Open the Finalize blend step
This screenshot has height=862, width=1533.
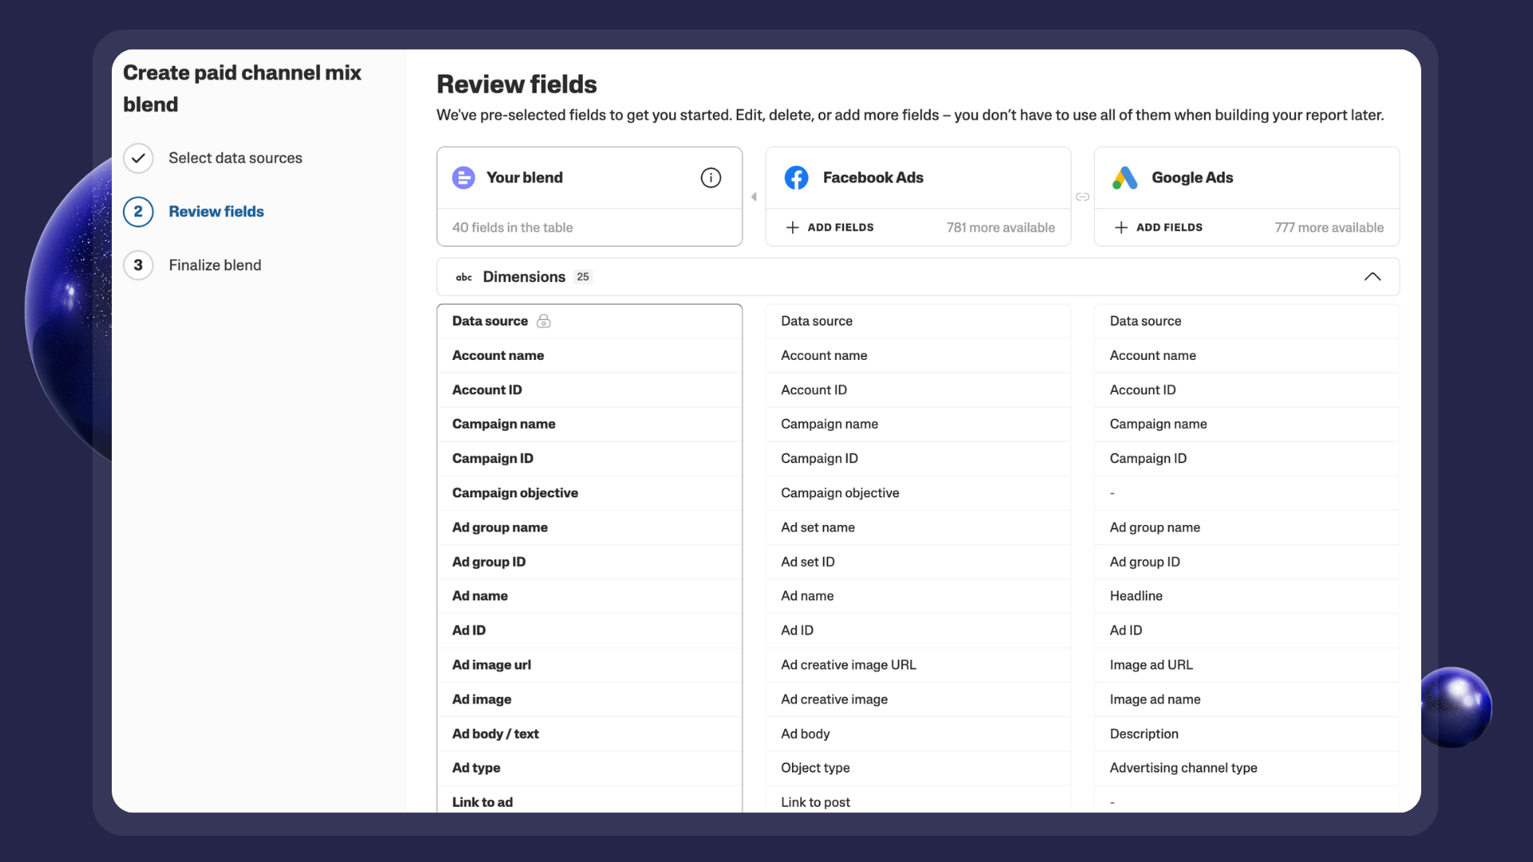click(x=215, y=265)
